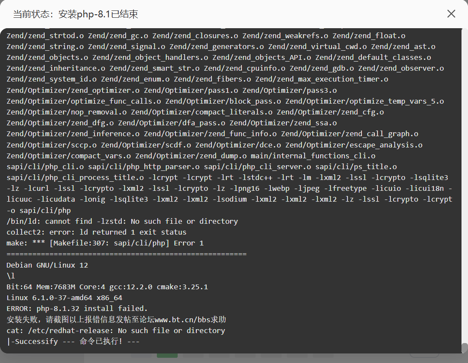Click the '当前状态：安装php-8.1已结束' title text
The width and height of the screenshot is (468, 363).
click(75, 14)
